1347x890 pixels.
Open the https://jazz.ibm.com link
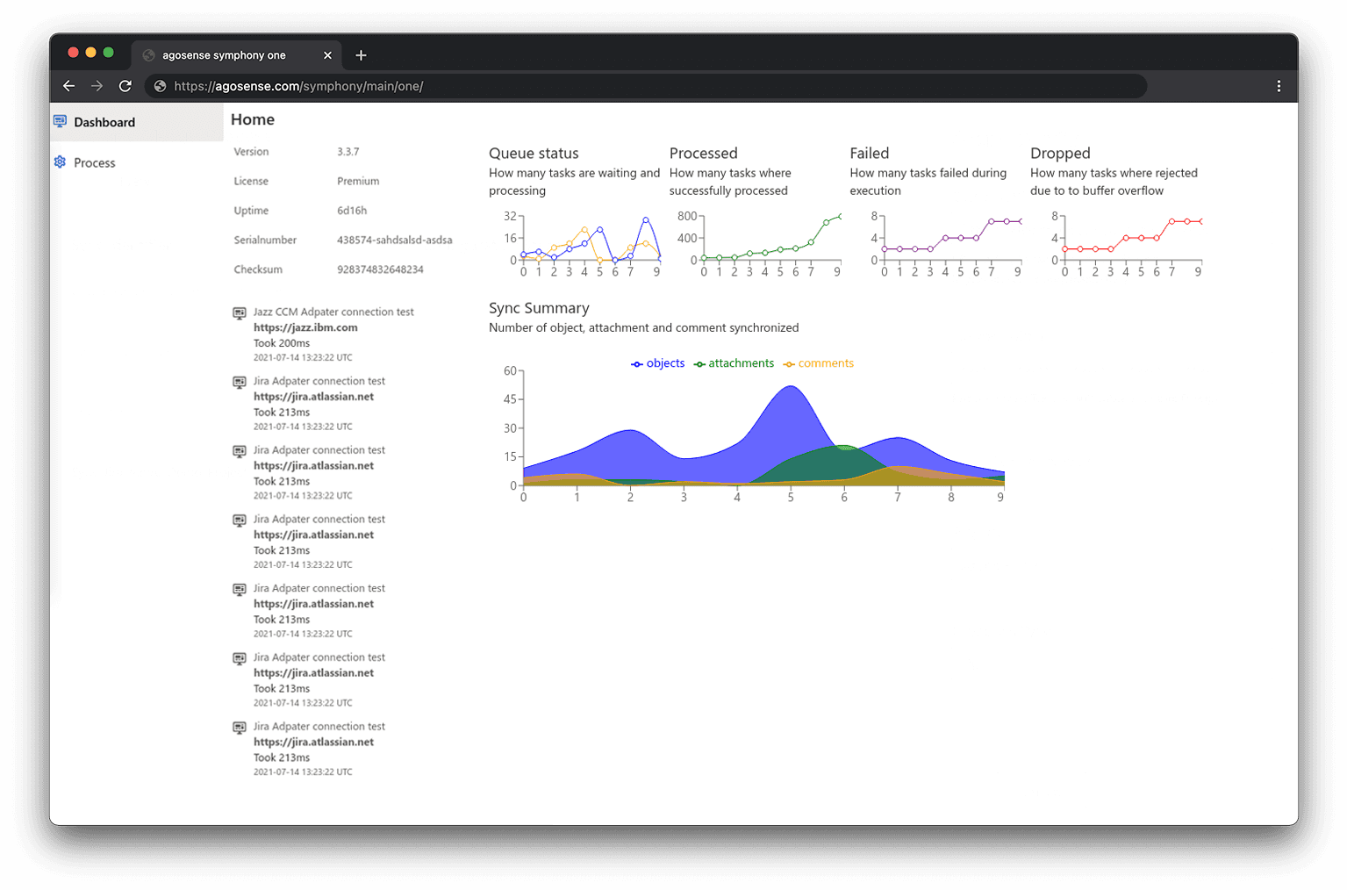[305, 327]
